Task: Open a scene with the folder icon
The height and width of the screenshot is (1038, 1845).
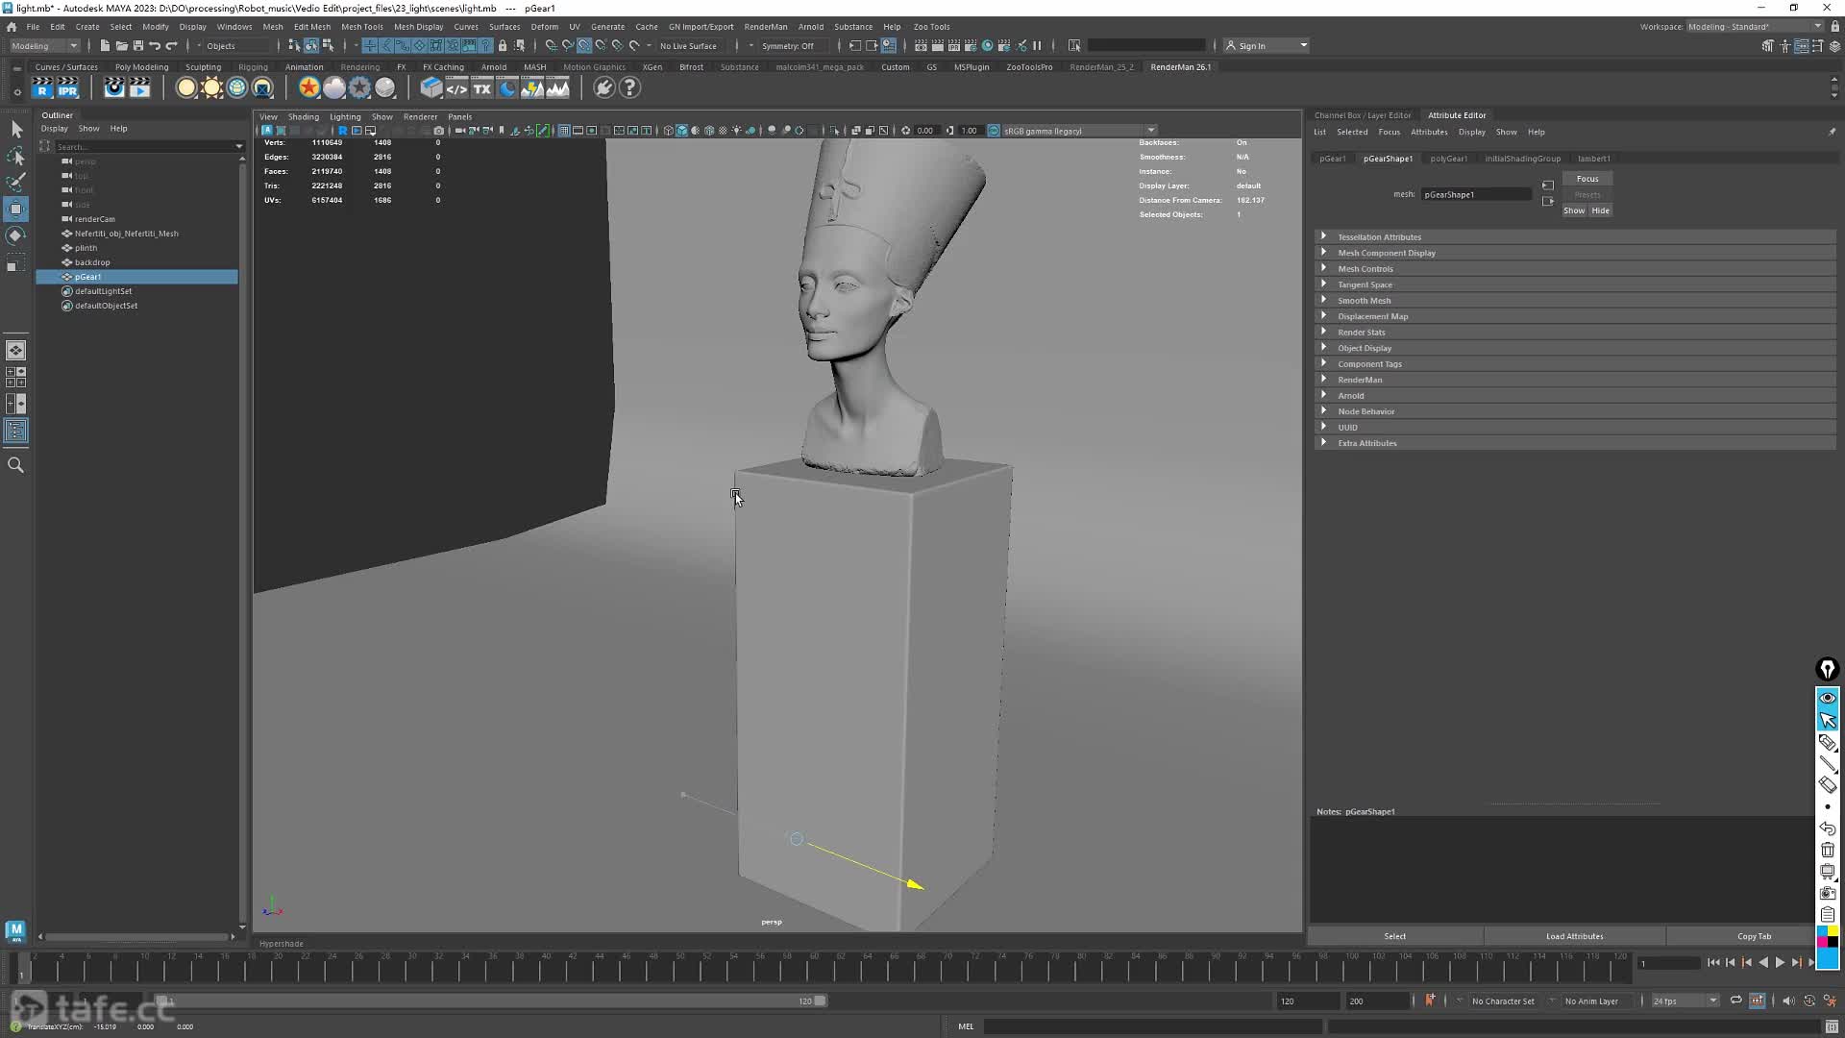Action: [121, 46]
